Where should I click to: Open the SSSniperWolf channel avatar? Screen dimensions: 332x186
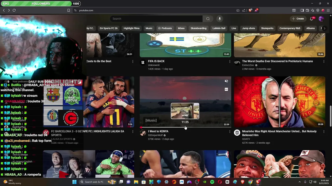[x=143, y=133]
